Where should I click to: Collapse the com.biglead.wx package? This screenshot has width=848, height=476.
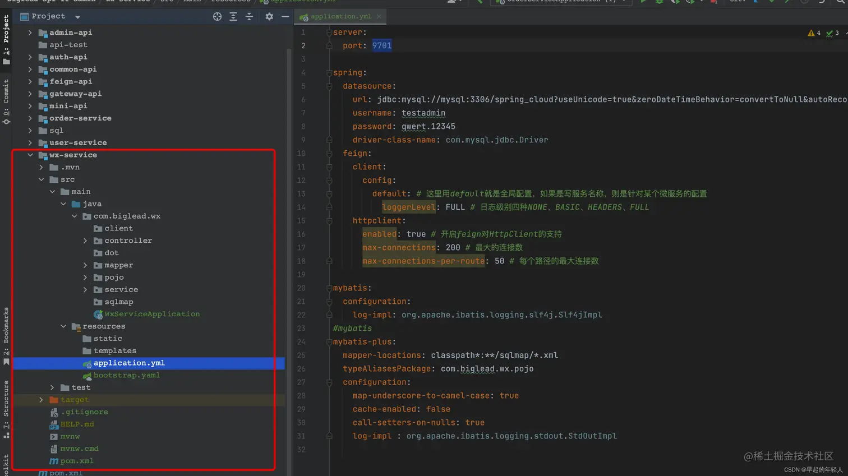pos(74,216)
